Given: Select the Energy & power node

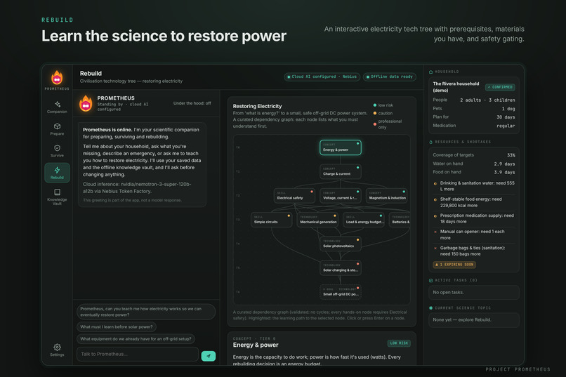Looking at the screenshot, I should (x=341, y=147).
